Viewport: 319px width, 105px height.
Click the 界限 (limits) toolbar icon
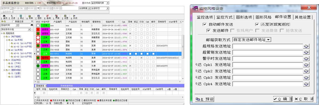coord(56,16)
